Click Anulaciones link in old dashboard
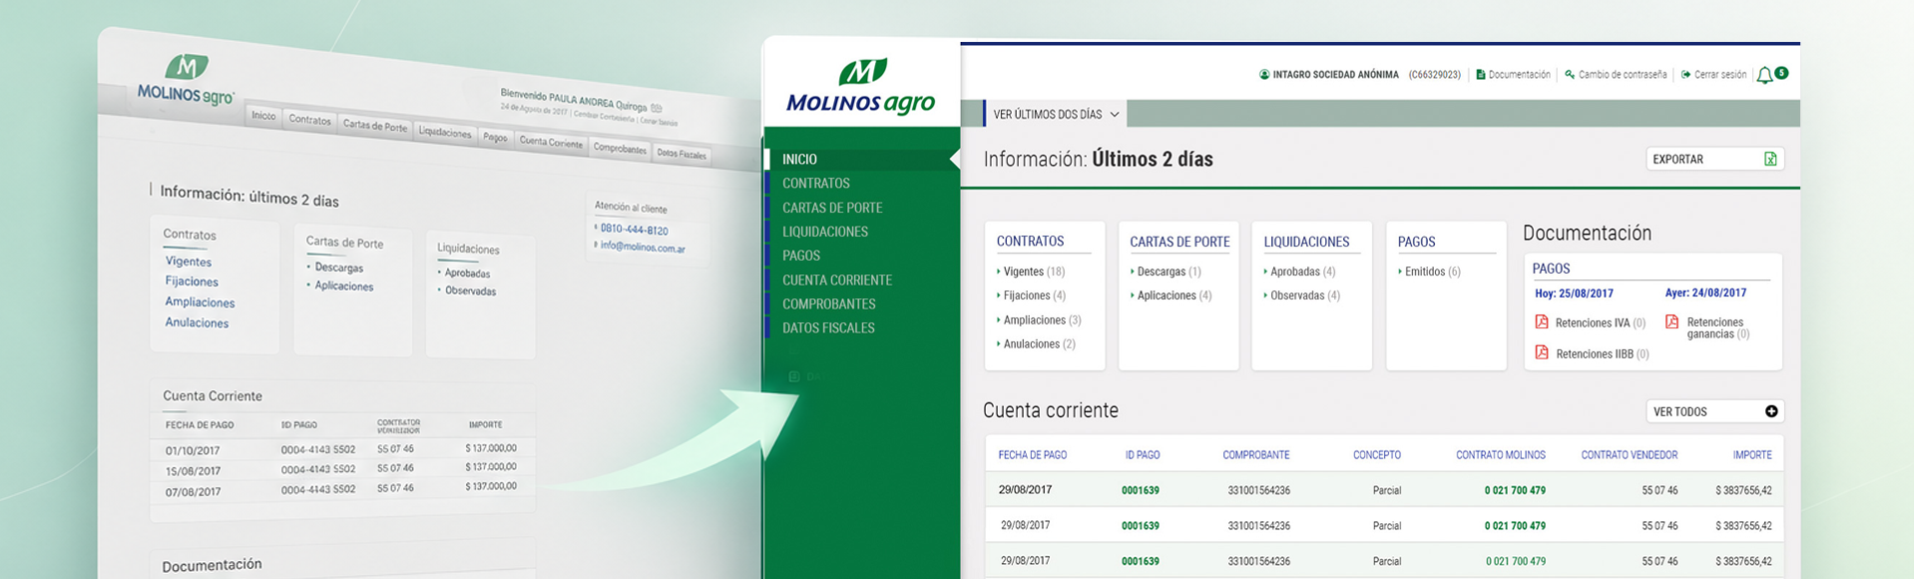This screenshot has height=579, width=1914. [197, 323]
